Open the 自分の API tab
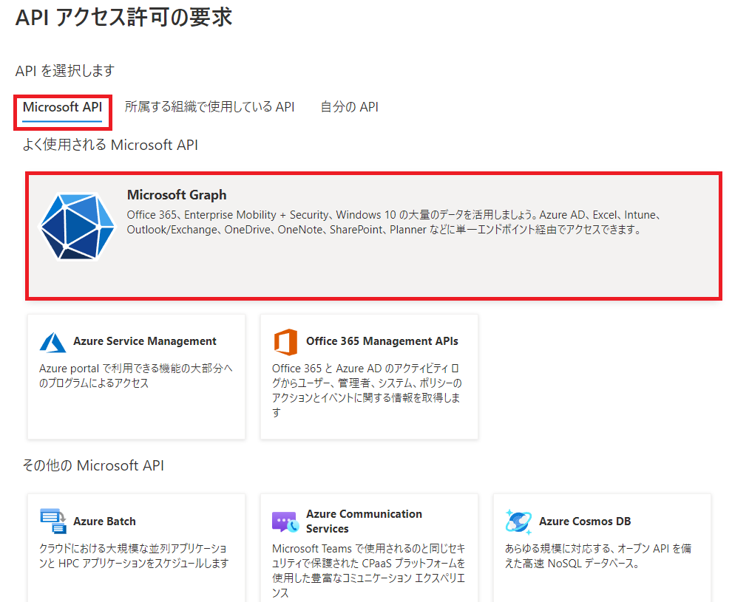The height and width of the screenshot is (602, 732). click(x=349, y=107)
